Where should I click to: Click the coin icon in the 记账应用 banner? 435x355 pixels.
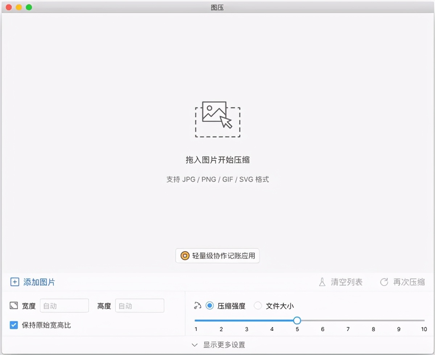pyautogui.click(x=185, y=256)
